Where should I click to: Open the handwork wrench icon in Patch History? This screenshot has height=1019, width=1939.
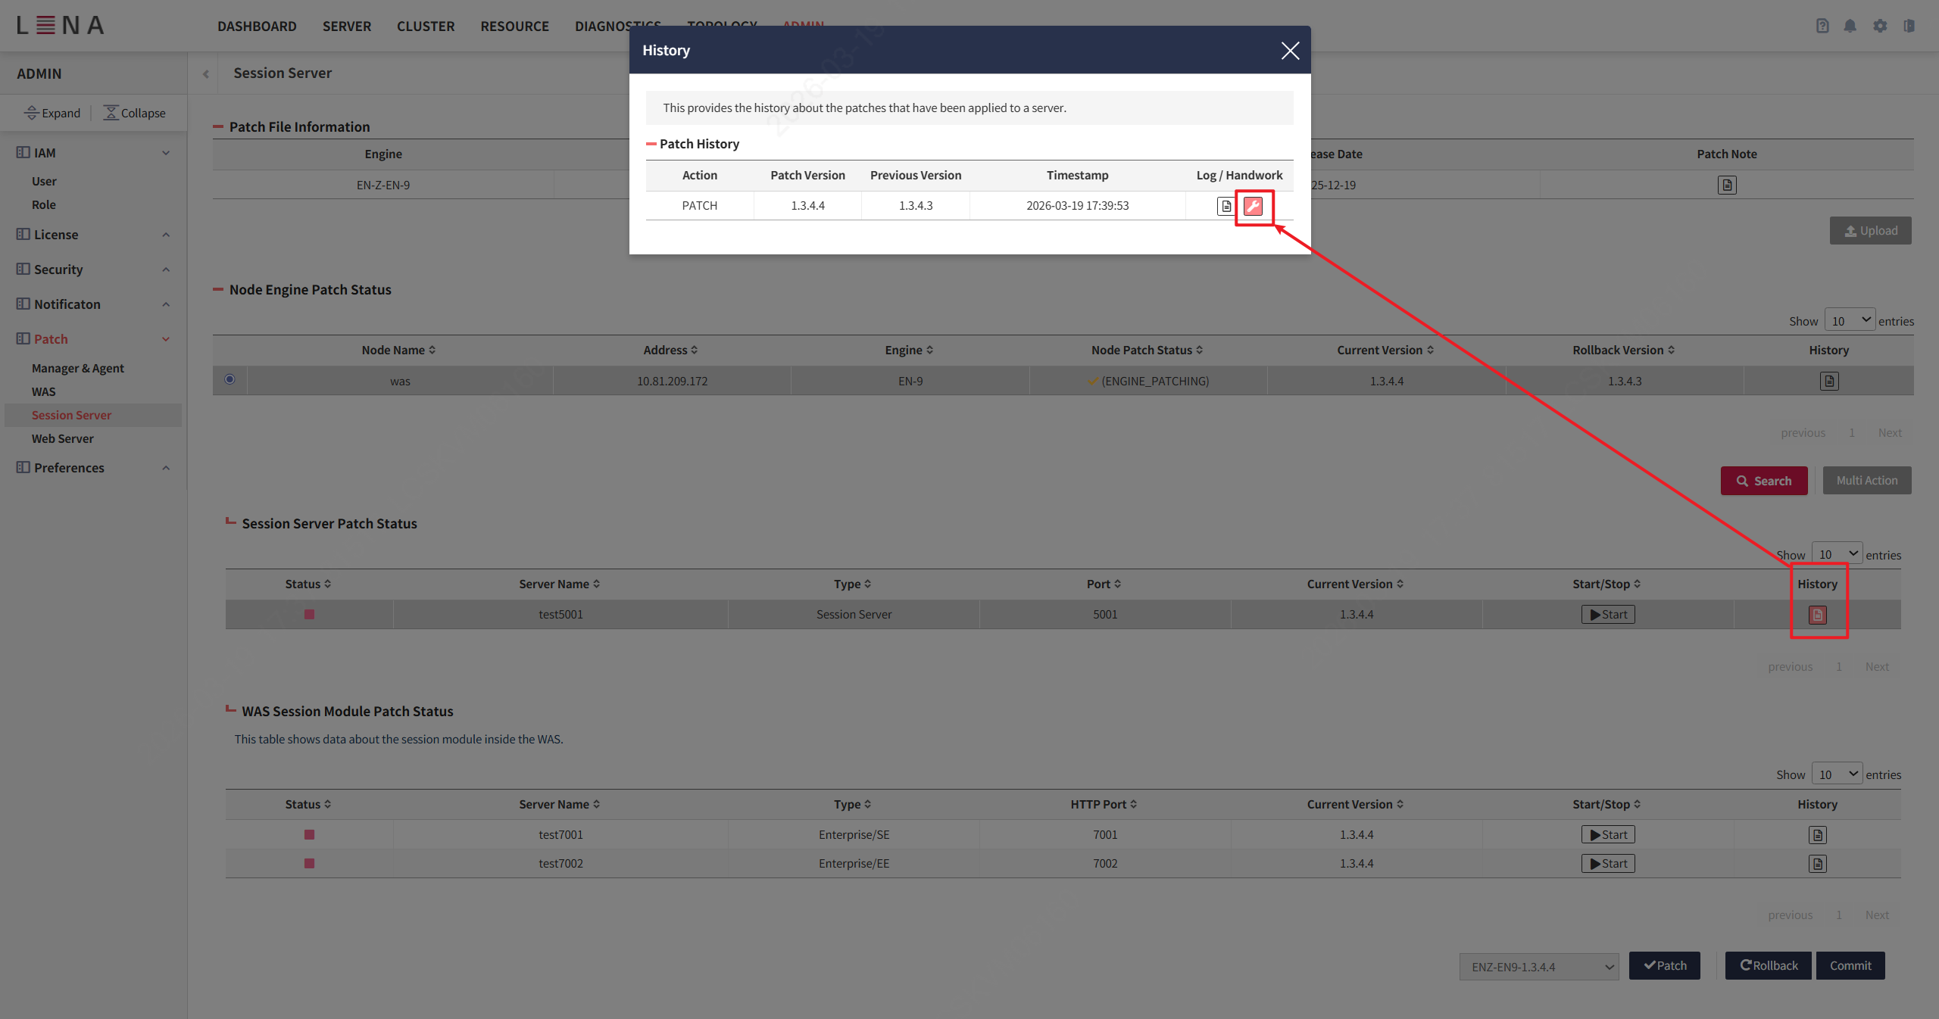(x=1253, y=206)
